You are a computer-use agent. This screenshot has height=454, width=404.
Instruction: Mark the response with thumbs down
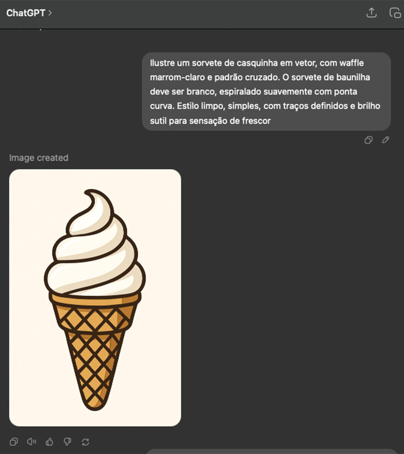pyautogui.click(x=67, y=441)
